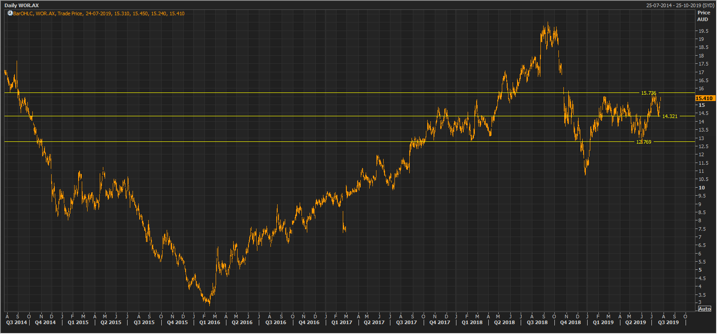Click the Q3 2019 quarter label
The height and width of the screenshot is (334, 717).
pos(668,322)
